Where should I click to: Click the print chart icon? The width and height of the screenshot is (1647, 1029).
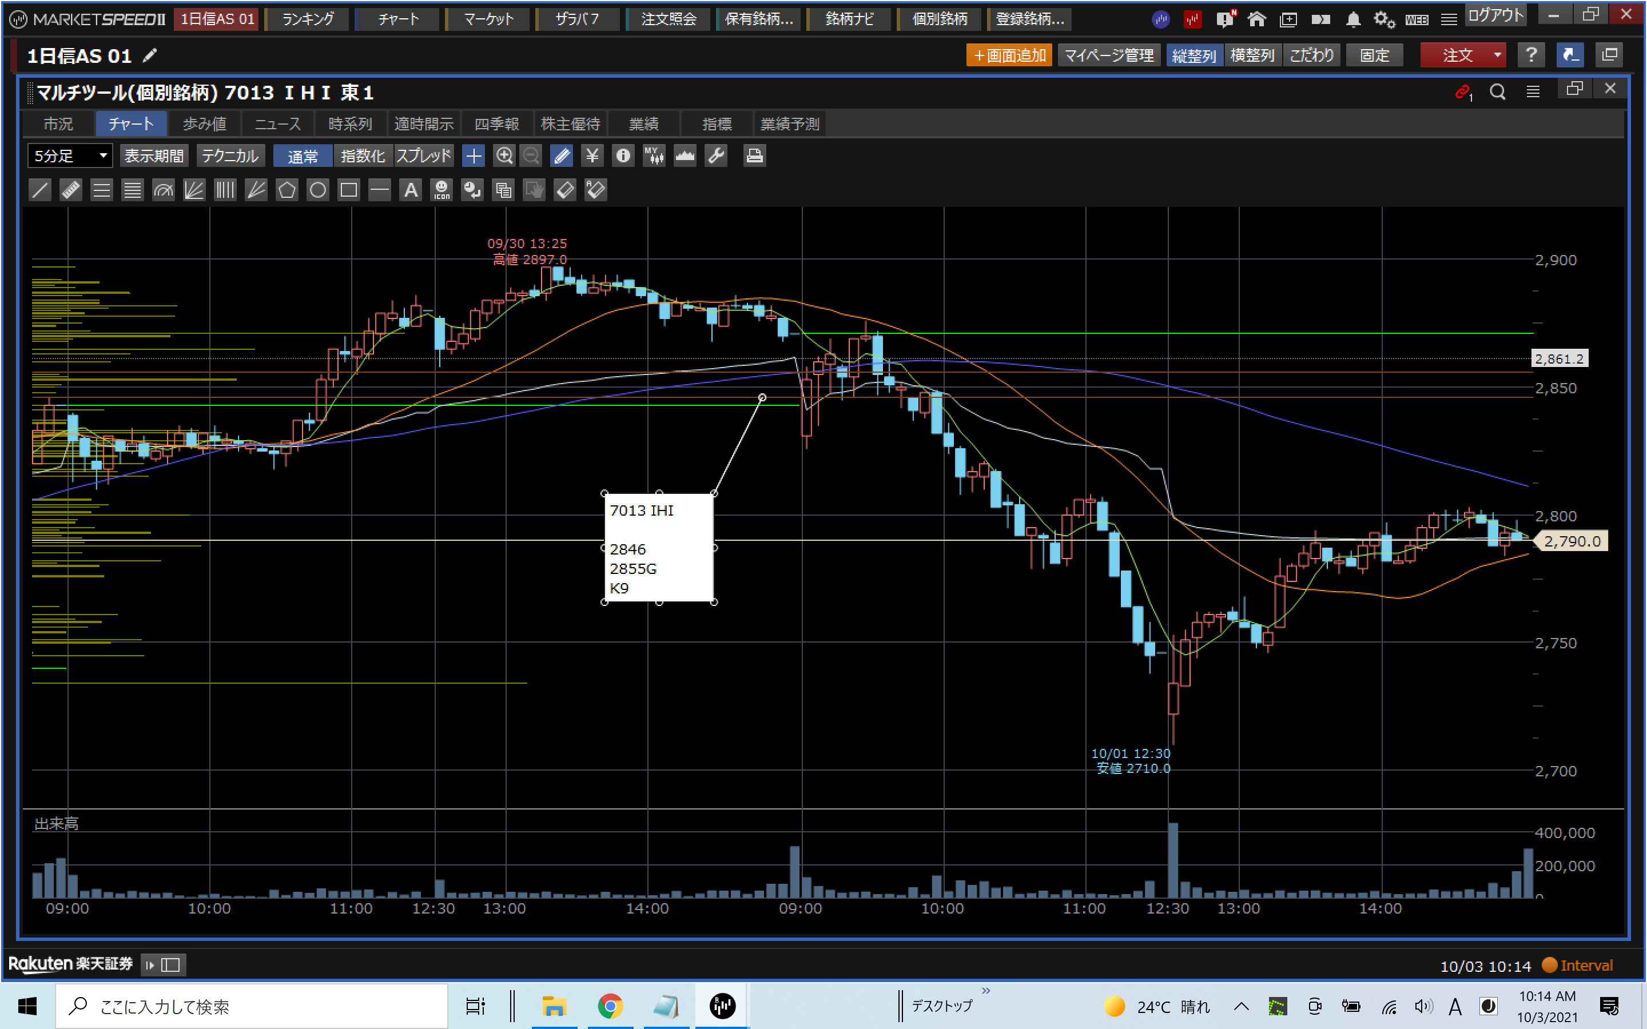coord(753,156)
